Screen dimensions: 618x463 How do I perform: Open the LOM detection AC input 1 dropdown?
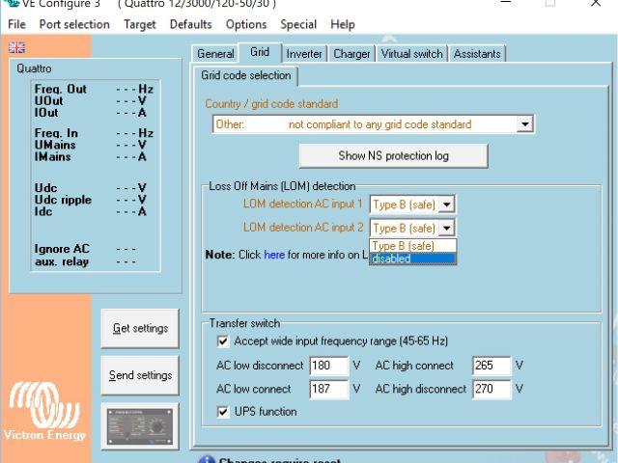pos(446,204)
